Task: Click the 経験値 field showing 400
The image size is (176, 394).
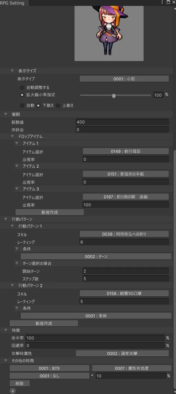Action: [122, 122]
